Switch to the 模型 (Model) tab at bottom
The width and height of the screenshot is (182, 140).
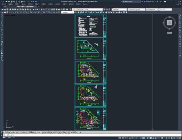[4, 138]
